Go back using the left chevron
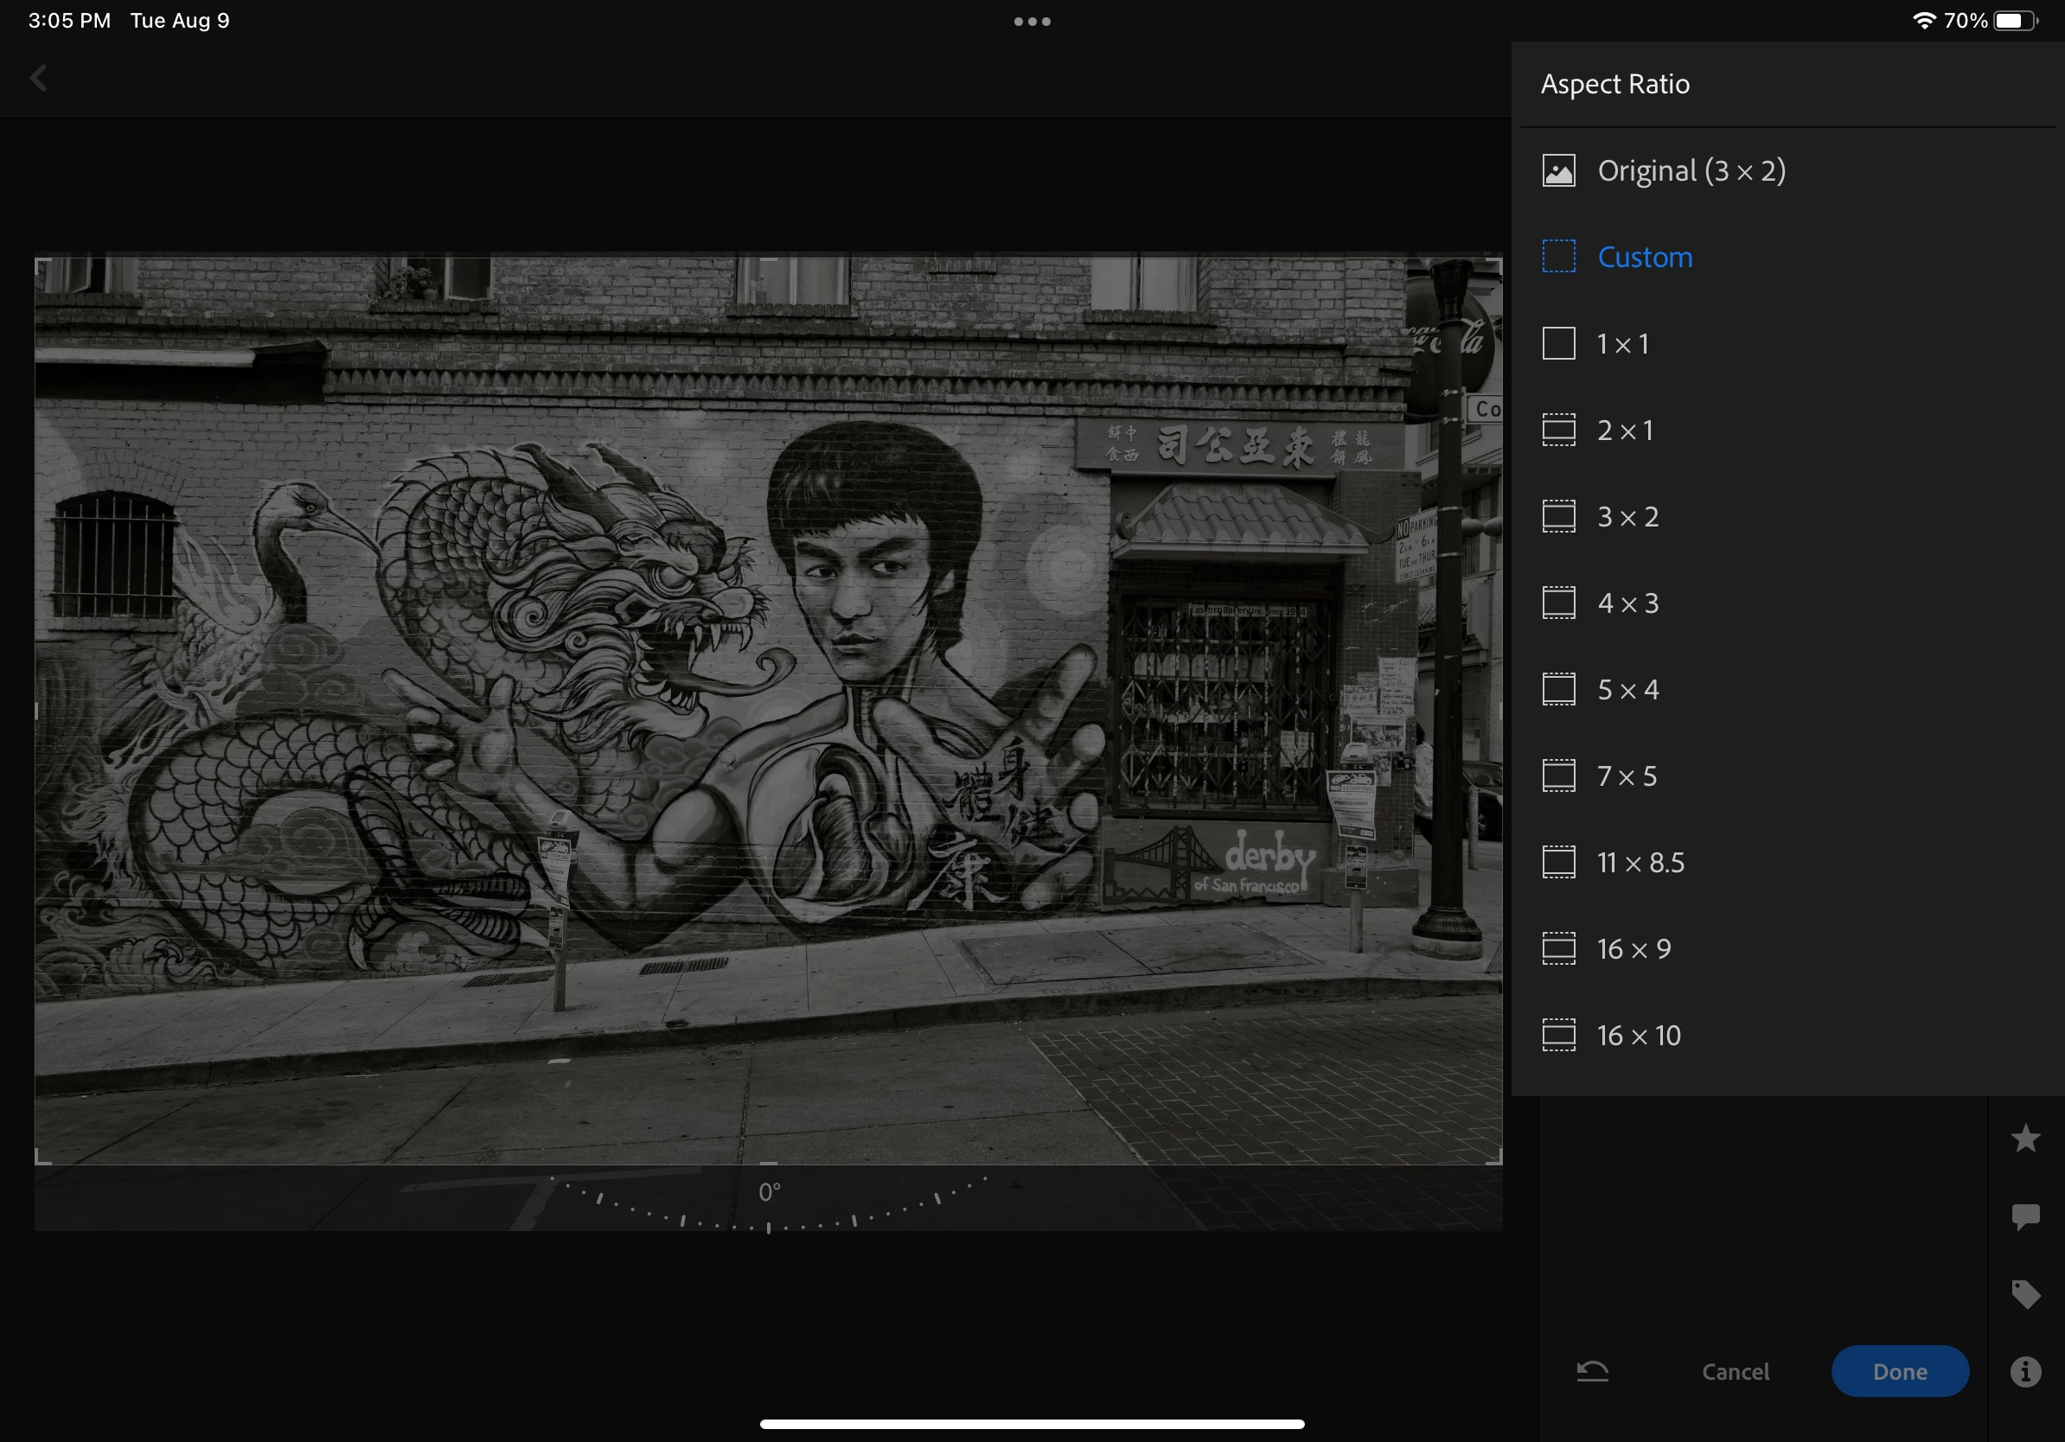 (39, 78)
